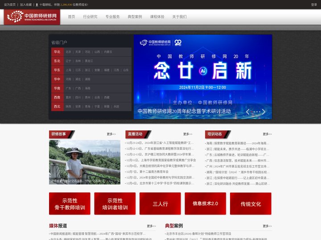This screenshot has height=240, width=321.
Task: Open the 兵团 provincial portal link
Action: (x=116, y=107)
